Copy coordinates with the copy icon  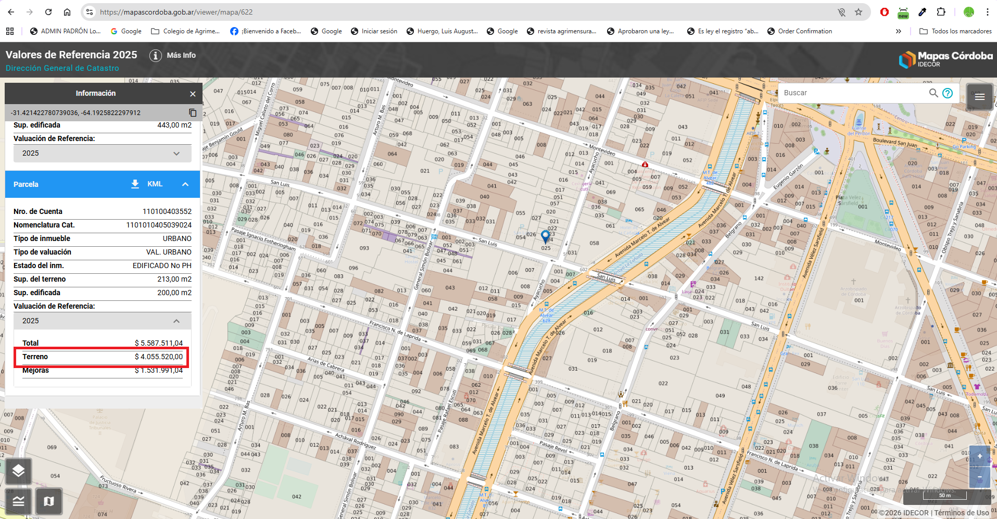click(193, 113)
